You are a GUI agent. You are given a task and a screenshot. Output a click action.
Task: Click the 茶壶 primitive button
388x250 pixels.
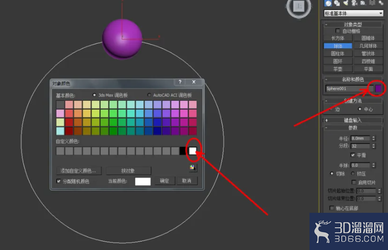click(338, 69)
